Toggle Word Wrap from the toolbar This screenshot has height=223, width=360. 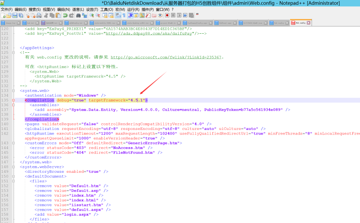(118, 15)
